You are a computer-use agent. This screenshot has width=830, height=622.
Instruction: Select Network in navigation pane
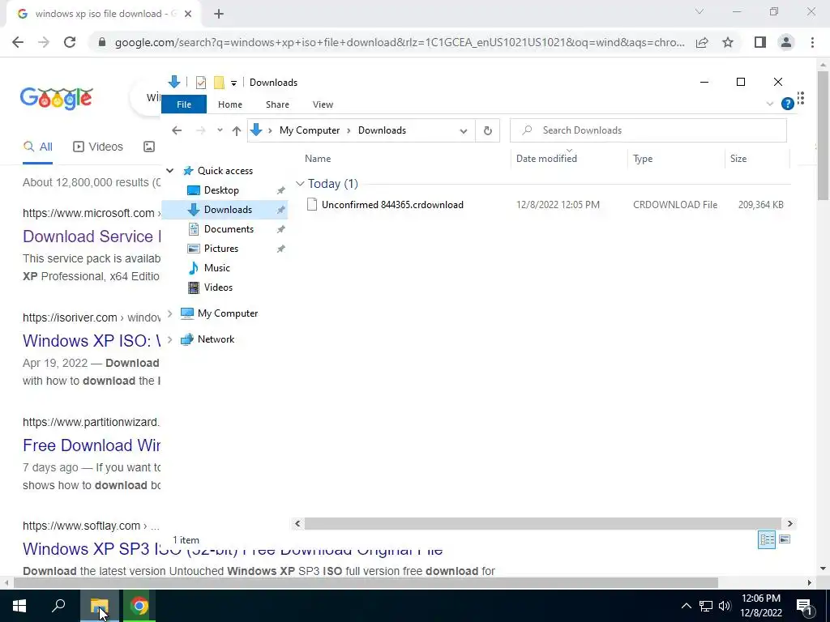[216, 339]
